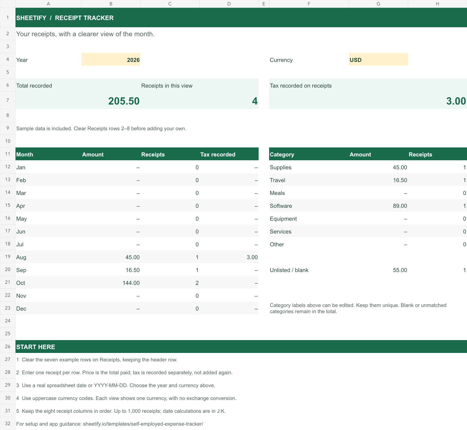Click the Tax recorded column header
The image size is (467, 430).
[229, 154]
